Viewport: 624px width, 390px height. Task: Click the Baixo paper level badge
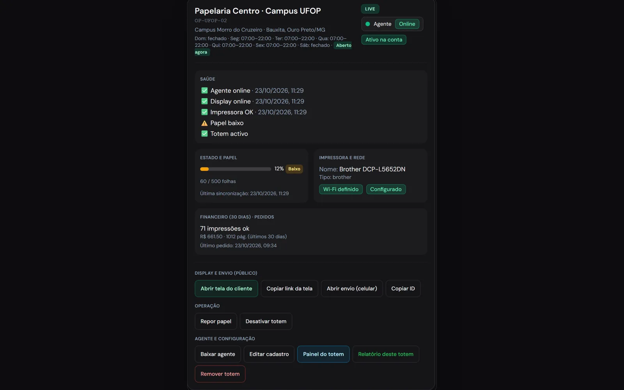pos(294,169)
